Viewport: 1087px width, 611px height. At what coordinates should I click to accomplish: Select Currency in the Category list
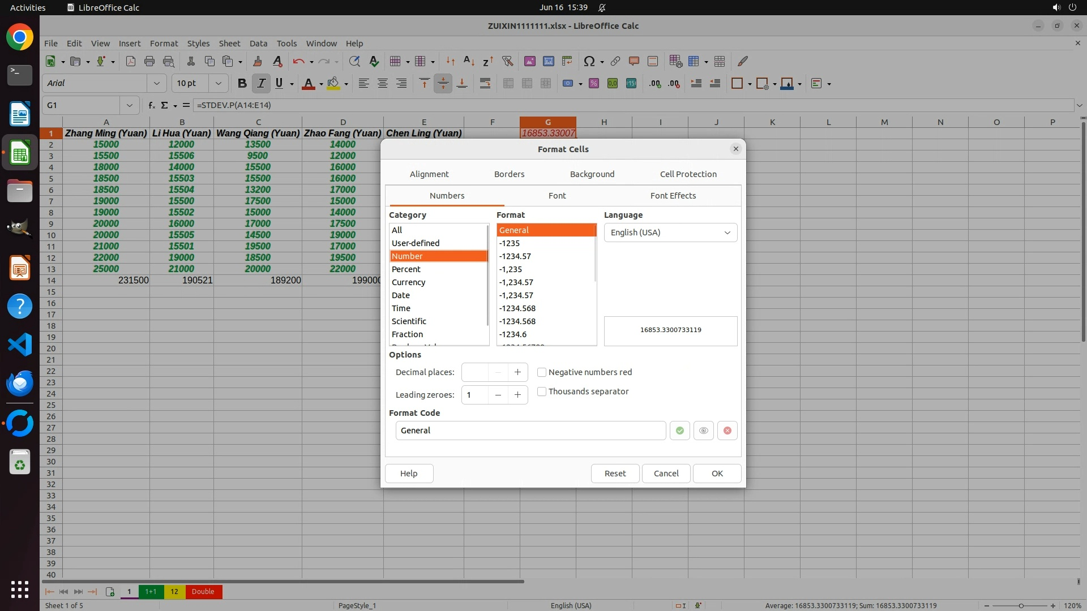click(x=408, y=282)
